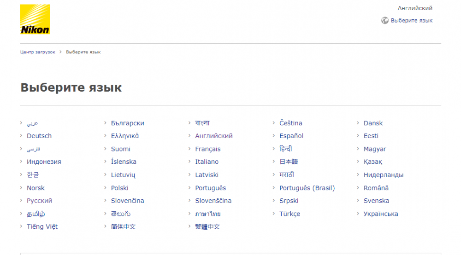The height and width of the screenshot is (255, 461).
Task: Choose فارسی Persian language link
Action: (x=34, y=149)
